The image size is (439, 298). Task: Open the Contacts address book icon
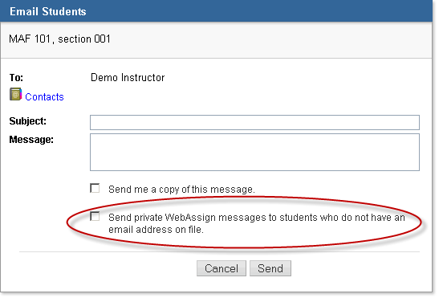coord(16,94)
